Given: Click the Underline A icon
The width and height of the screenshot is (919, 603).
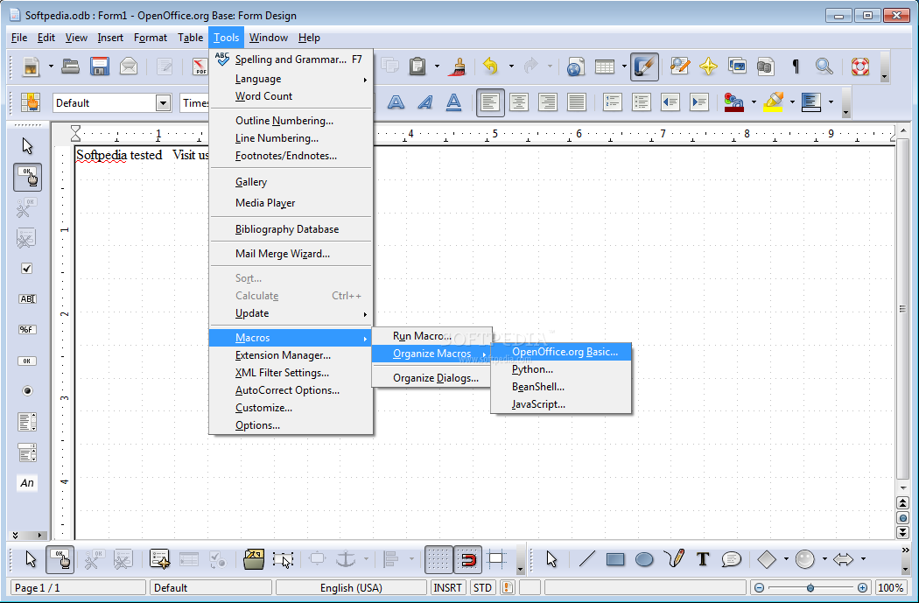Looking at the screenshot, I should click(453, 102).
